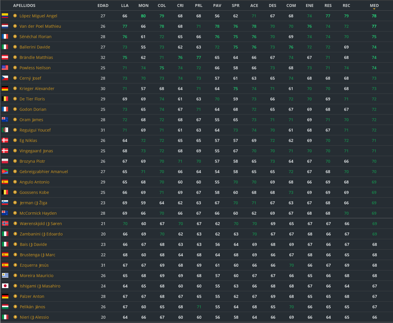
Task: Open rider Brustenga (J) Marc
Action: [38, 255]
